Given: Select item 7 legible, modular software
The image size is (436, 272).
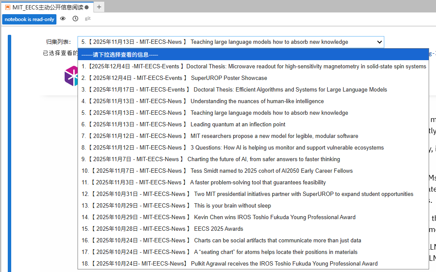Looking at the screenshot, I should [253, 136].
